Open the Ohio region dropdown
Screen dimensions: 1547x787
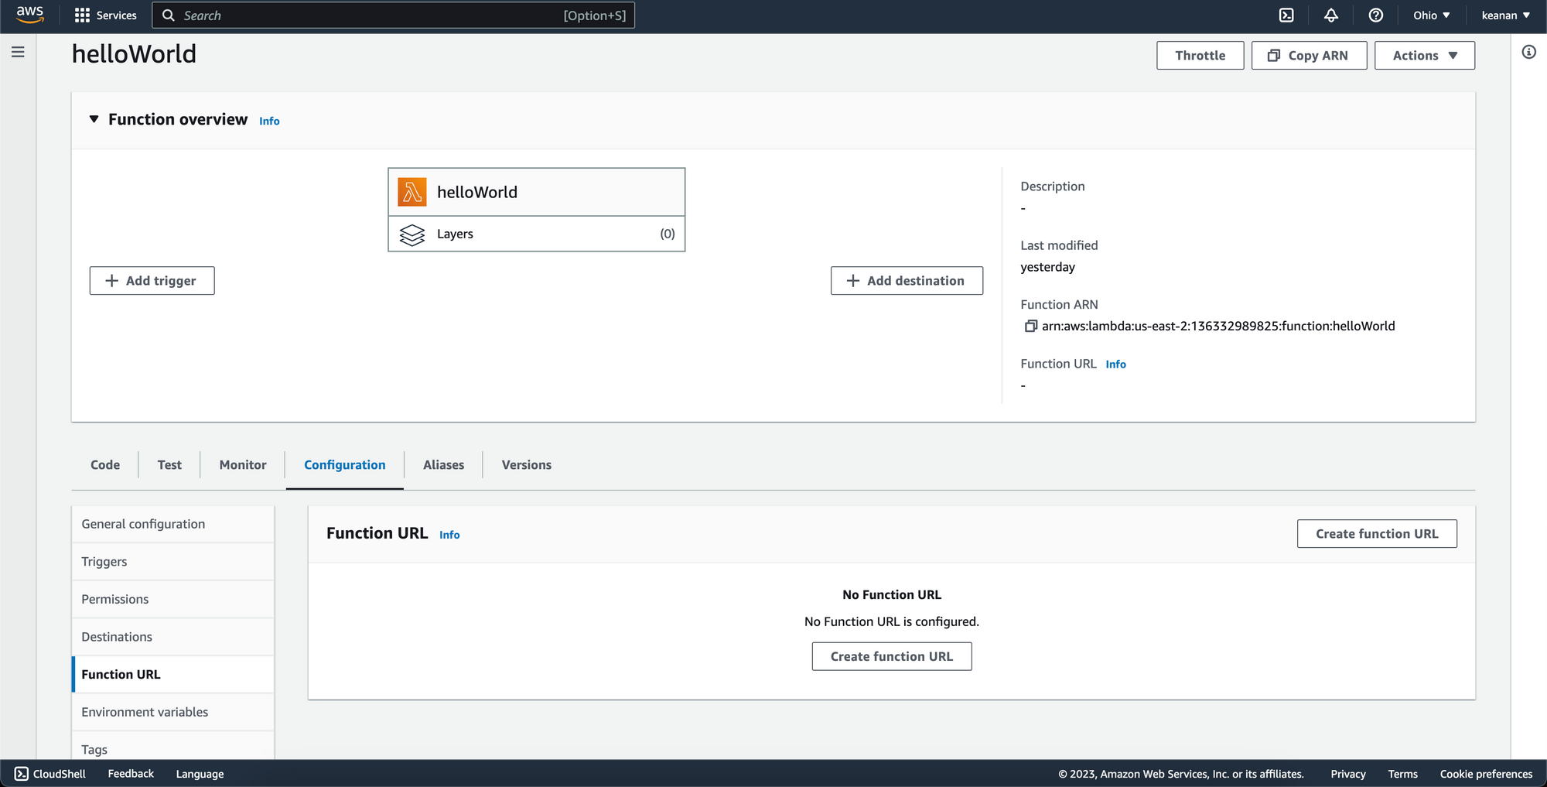(x=1432, y=15)
